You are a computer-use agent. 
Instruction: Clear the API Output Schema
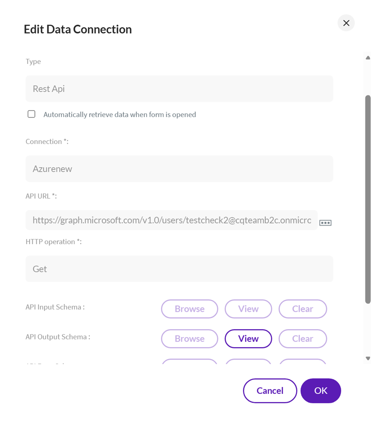303,339
